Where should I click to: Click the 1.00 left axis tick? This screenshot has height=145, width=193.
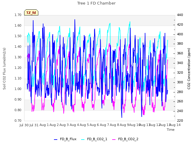[x=18, y=89]
